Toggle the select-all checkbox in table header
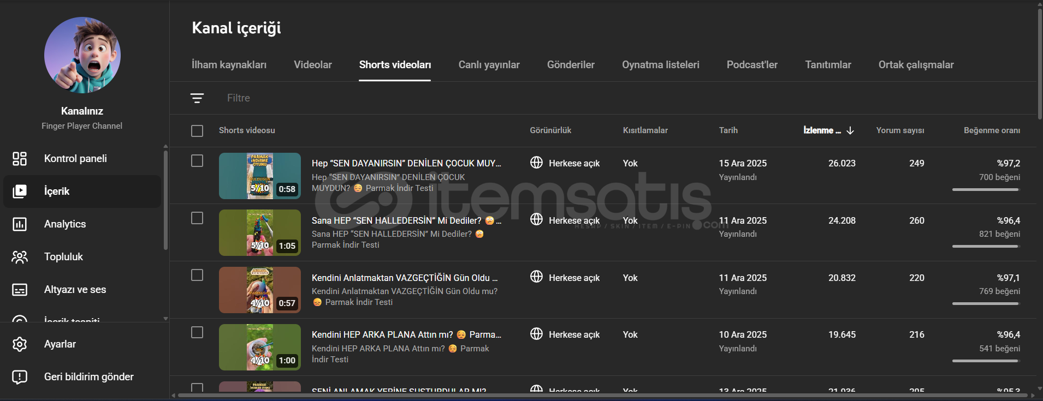 pos(197,131)
